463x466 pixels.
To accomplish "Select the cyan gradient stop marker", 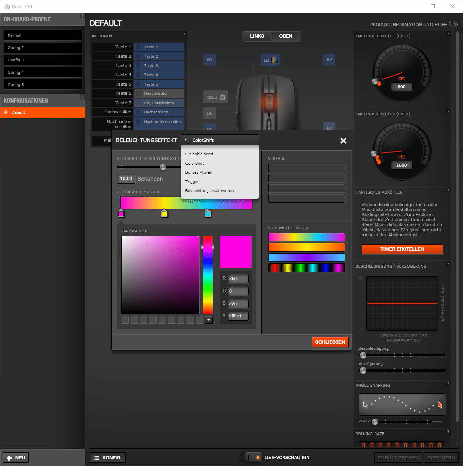I will 207,213.
